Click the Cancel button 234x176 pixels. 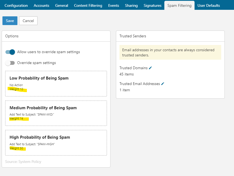28,21
